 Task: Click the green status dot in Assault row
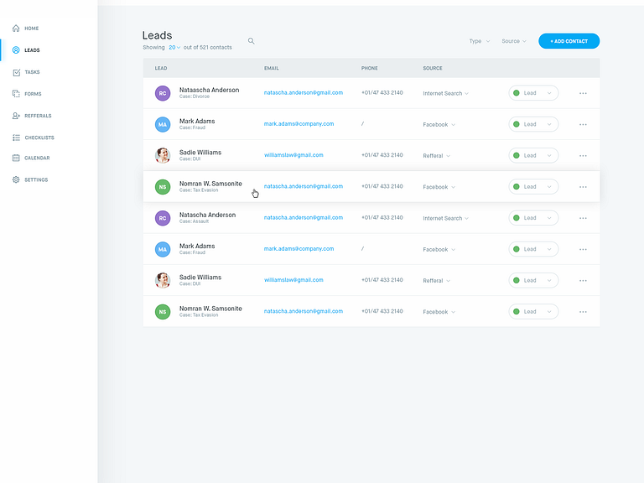[x=517, y=218]
